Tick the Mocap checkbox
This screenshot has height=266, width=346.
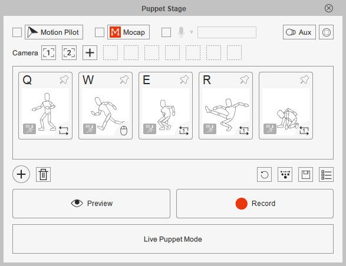coord(100,32)
